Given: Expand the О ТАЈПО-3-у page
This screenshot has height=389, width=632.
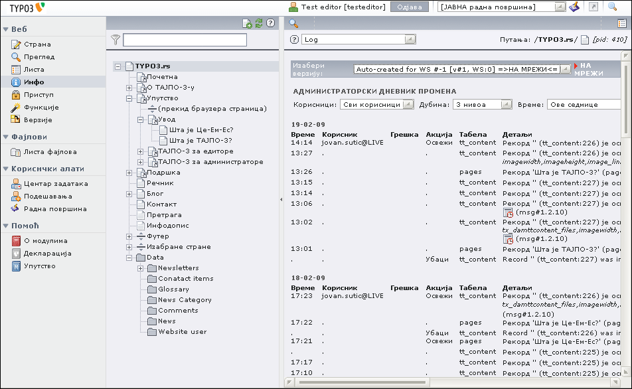Looking at the screenshot, I should click(x=129, y=88).
